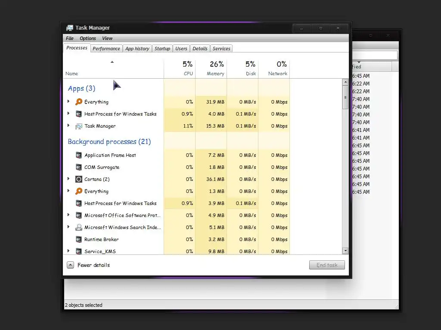This screenshot has width=441, height=330.
Task: Click the Service_KMS icon
Action: pyautogui.click(x=79, y=251)
